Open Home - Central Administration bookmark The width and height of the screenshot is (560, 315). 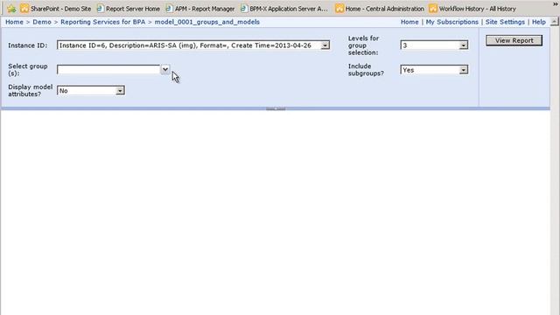coord(380,9)
